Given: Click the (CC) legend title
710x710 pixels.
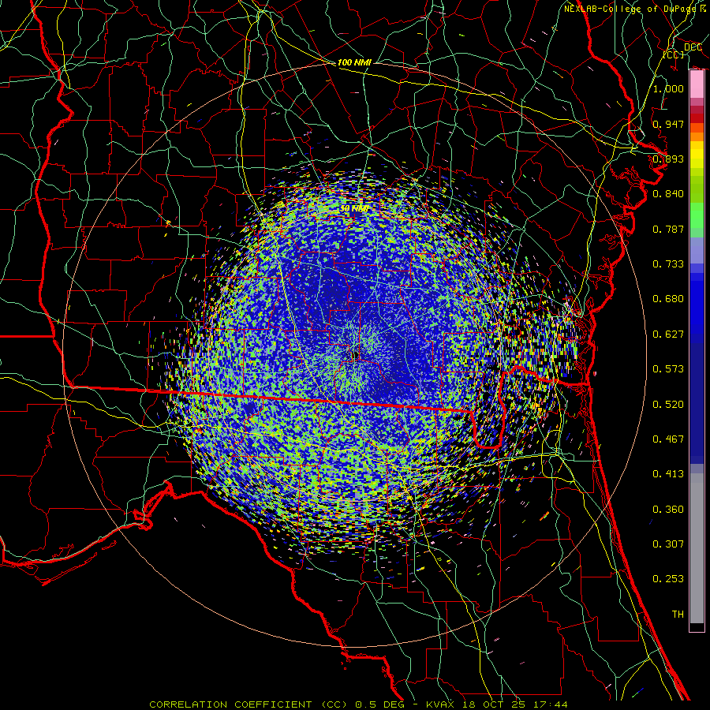Looking at the screenshot, I should point(674,54).
